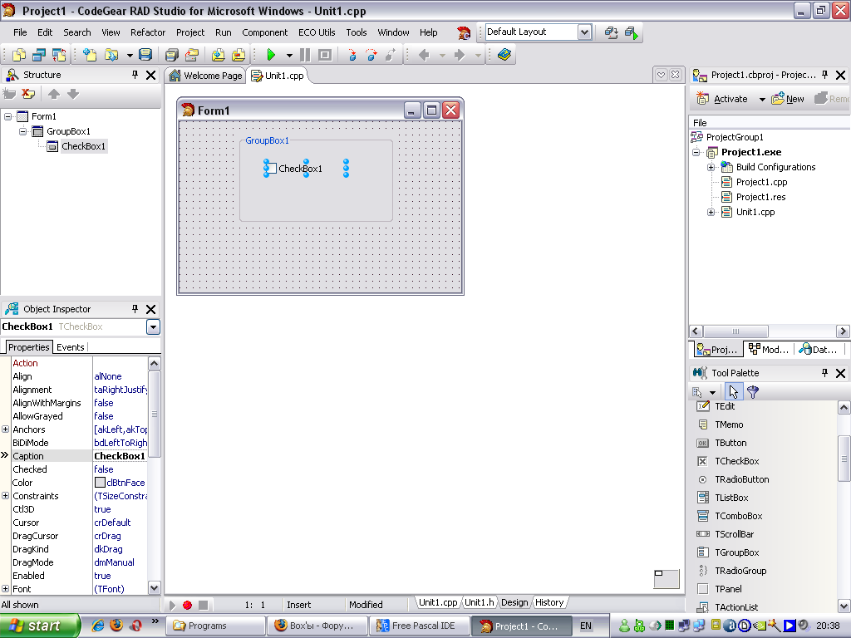Toggle pin on Object Inspector panel
This screenshot has width=851, height=638.
click(135, 309)
